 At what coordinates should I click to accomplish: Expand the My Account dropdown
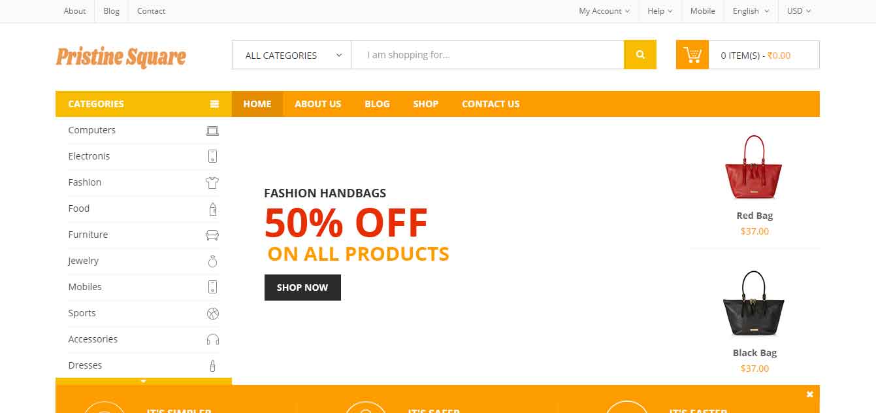pos(604,11)
